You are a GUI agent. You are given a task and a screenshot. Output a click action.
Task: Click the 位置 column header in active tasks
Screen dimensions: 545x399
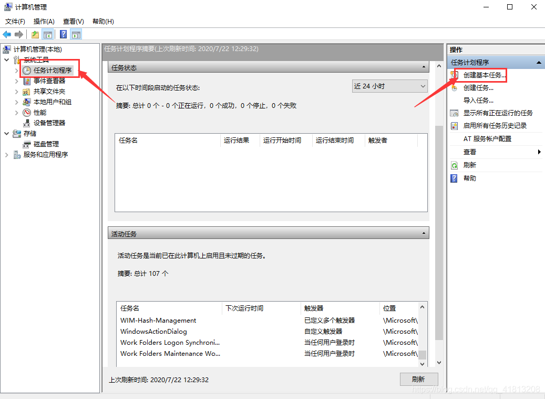[399, 308]
